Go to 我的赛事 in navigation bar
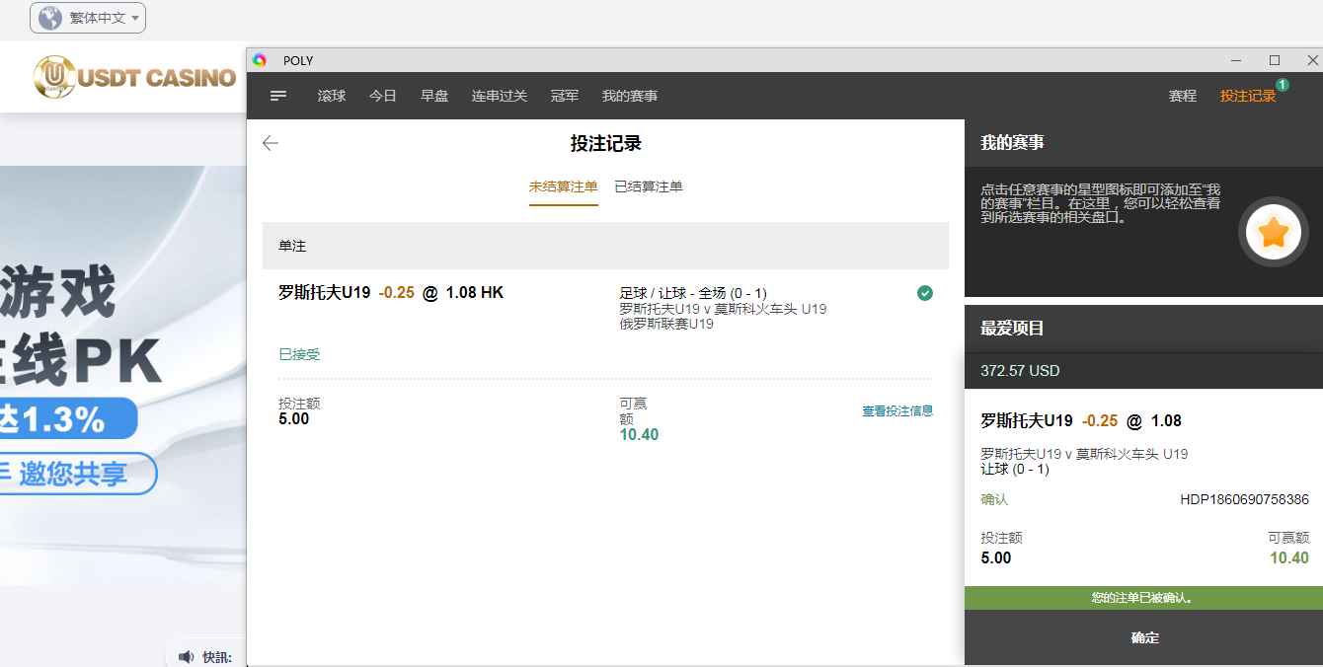The width and height of the screenshot is (1323, 667). click(x=630, y=96)
